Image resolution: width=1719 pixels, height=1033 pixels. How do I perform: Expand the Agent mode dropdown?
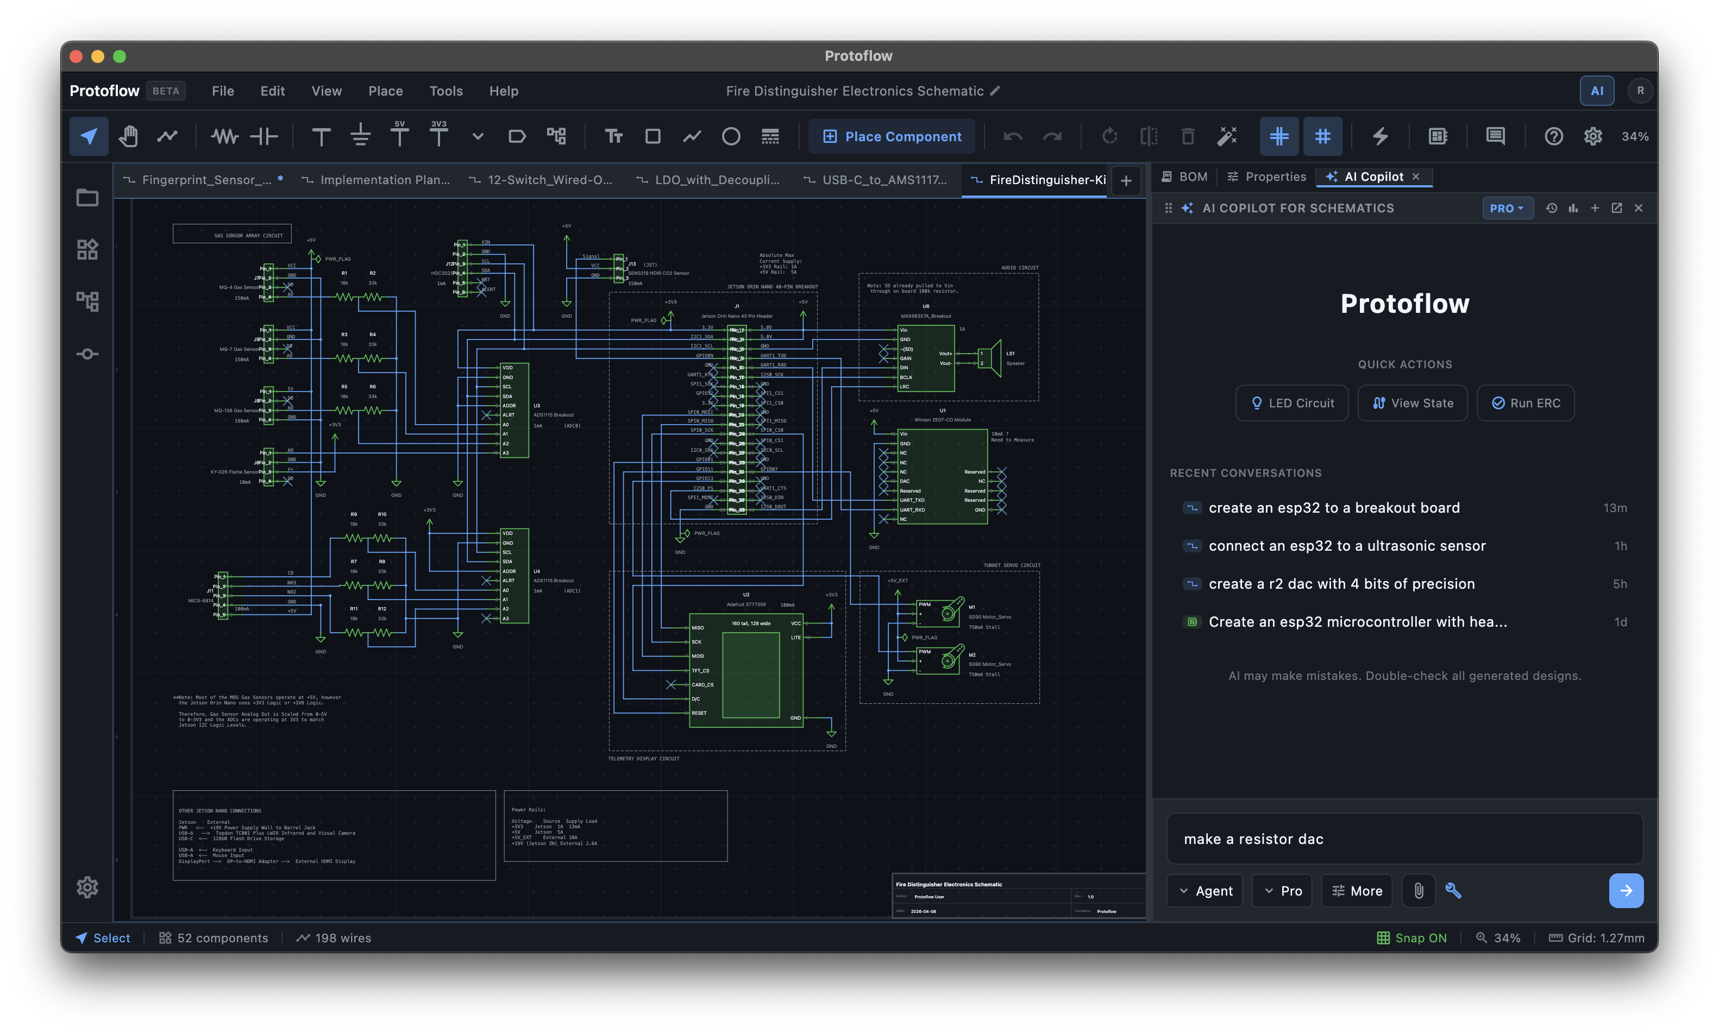coord(1204,890)
